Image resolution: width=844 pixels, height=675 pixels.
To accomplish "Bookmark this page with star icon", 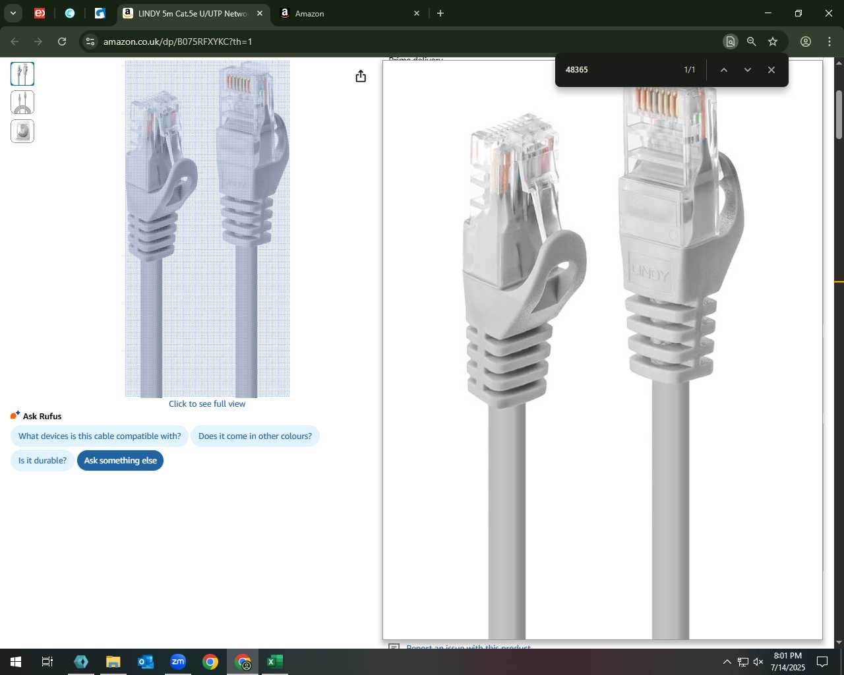I will click(773, 42).
